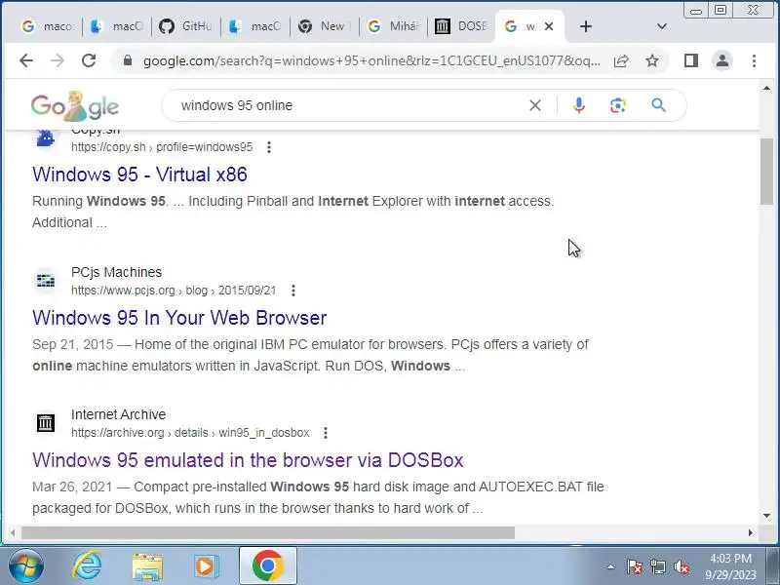Switch to the Mihá Google tab
This screenshot has height=585, width=780.
pyautogui.click(x=393, y=26)
